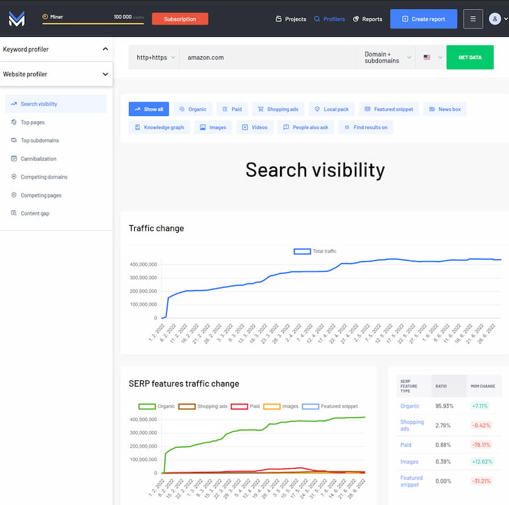Open the http+https protocol dropdown
Viewport: 509px width, 505px height.
(154, 57)
